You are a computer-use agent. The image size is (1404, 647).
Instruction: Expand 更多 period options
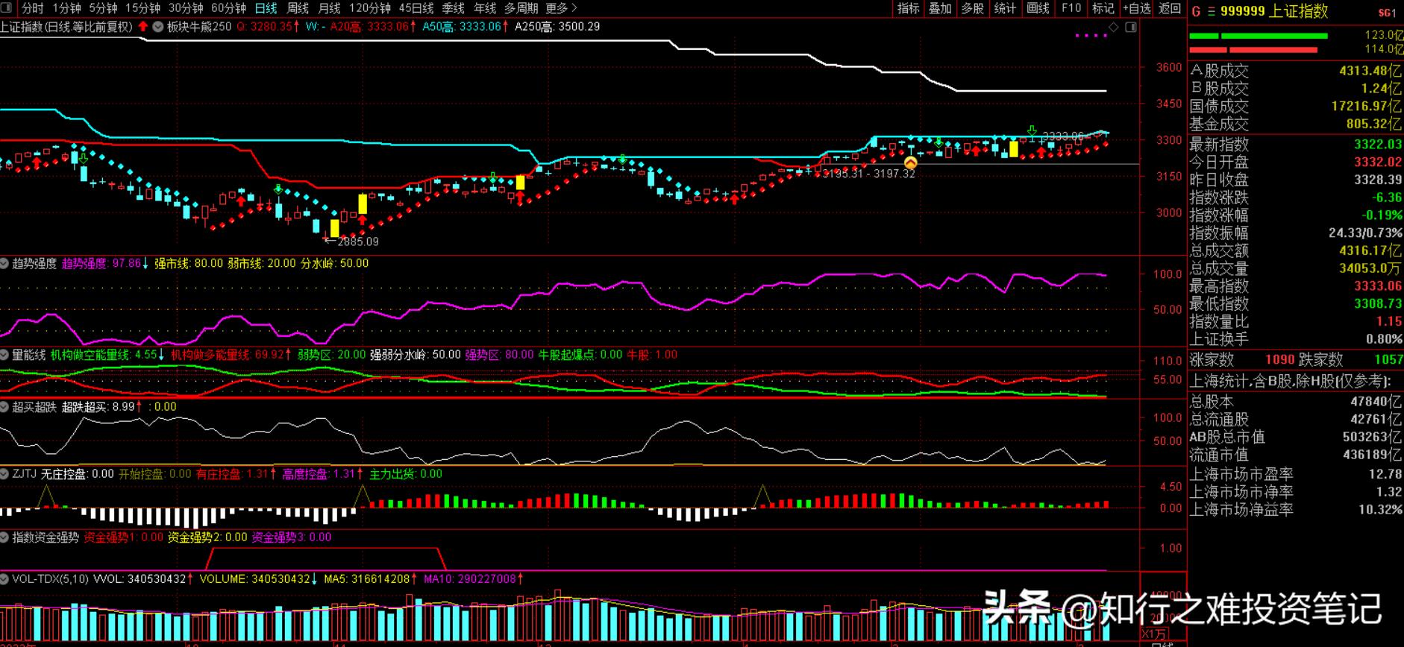tap(561, 8)
